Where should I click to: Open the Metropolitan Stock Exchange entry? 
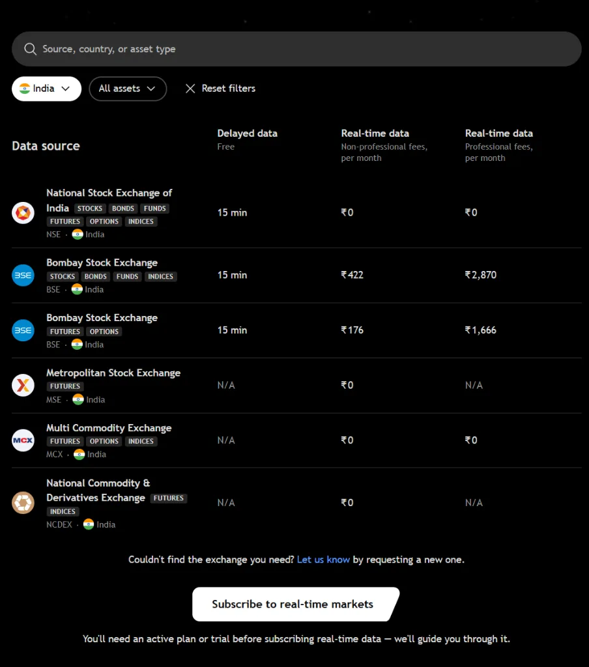pyautogui.click(x=113, y=373)
